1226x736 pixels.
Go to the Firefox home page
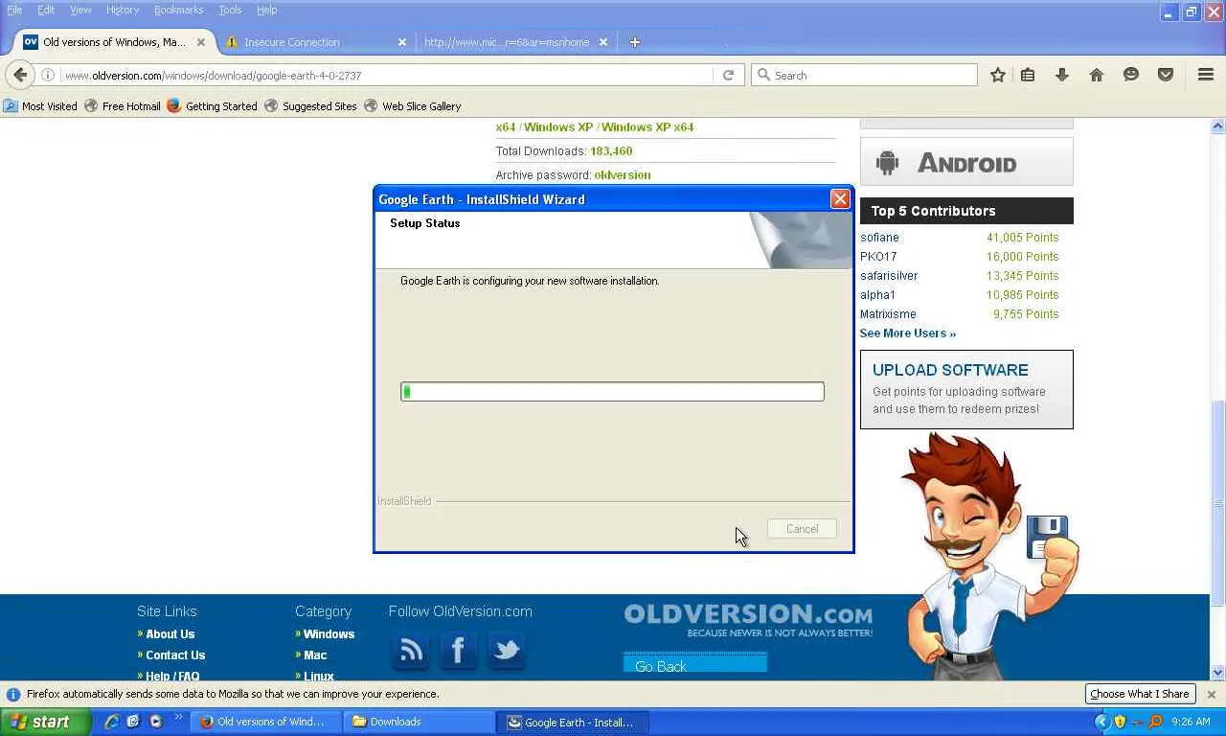tap(1097, 75)
